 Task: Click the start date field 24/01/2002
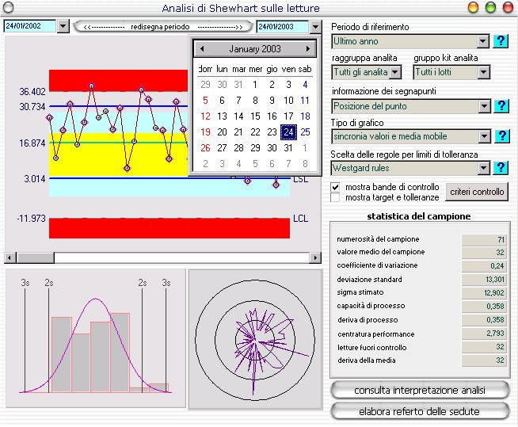click(x=30, y=26)
